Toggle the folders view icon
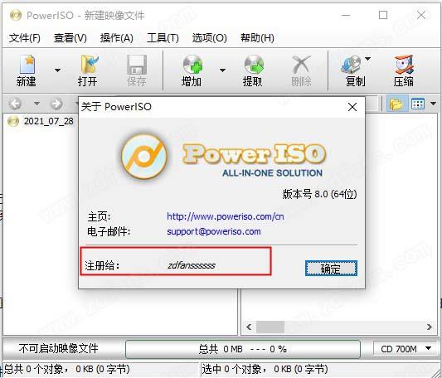Image resolution: width=442 pixels, height=378 pixels. click(x=396, y=104)
